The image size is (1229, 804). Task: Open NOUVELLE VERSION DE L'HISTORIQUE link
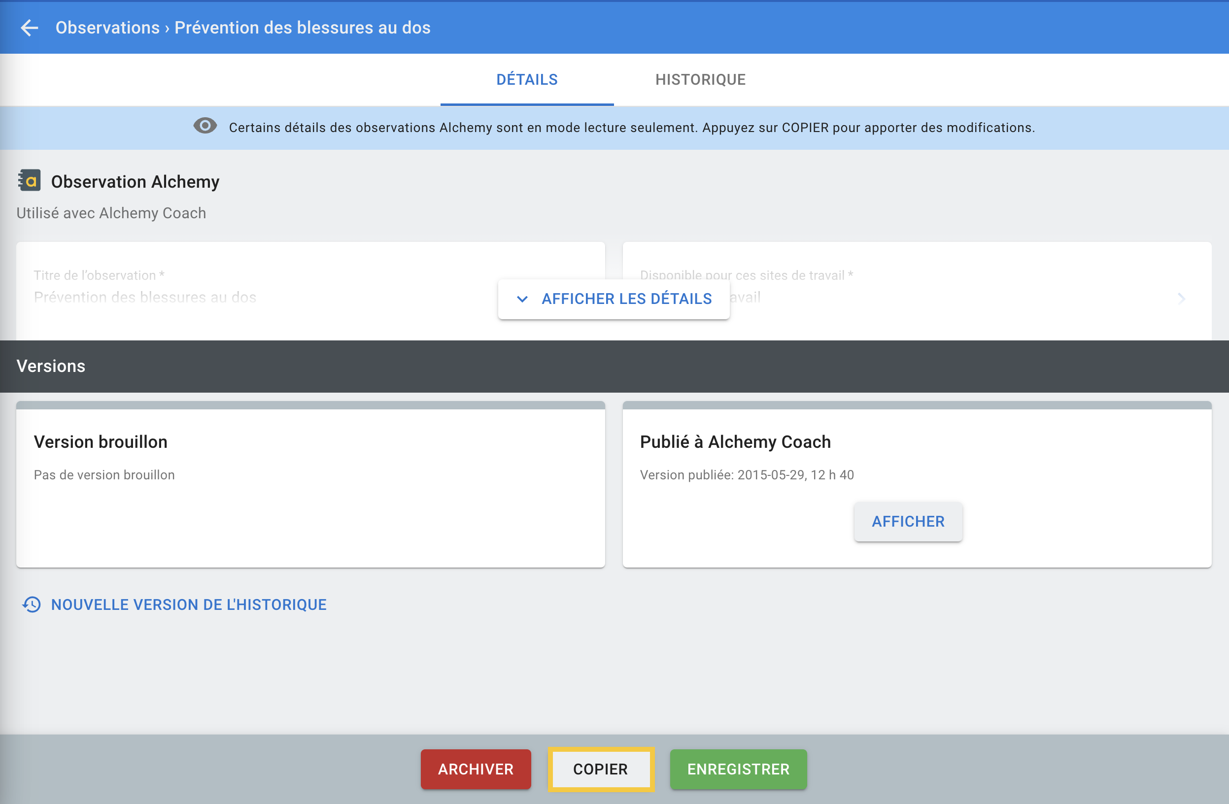click(x=188, y=604)
